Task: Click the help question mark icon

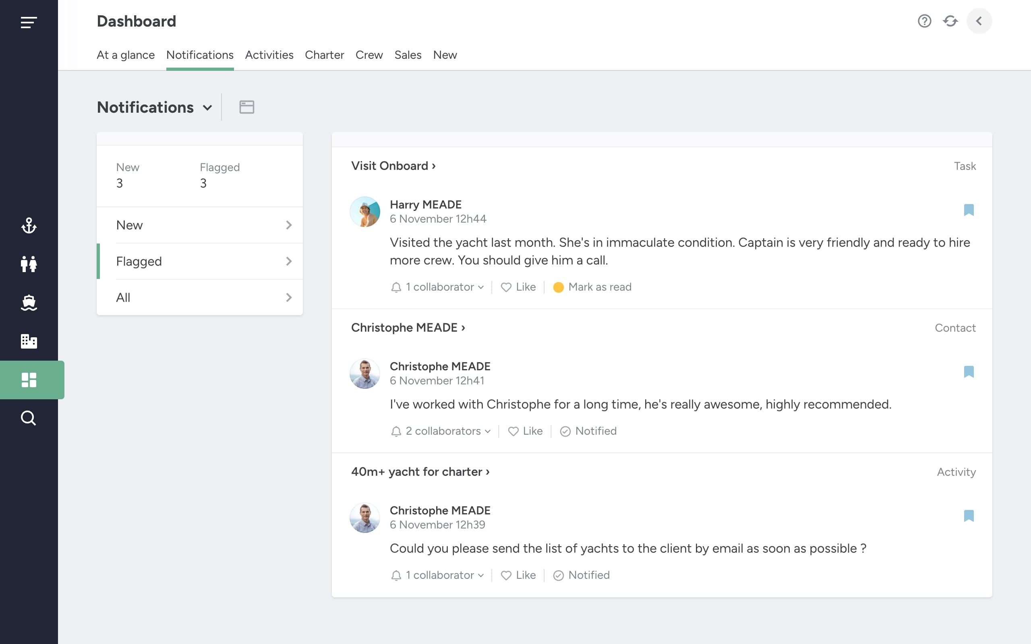Action: [924, 21]
